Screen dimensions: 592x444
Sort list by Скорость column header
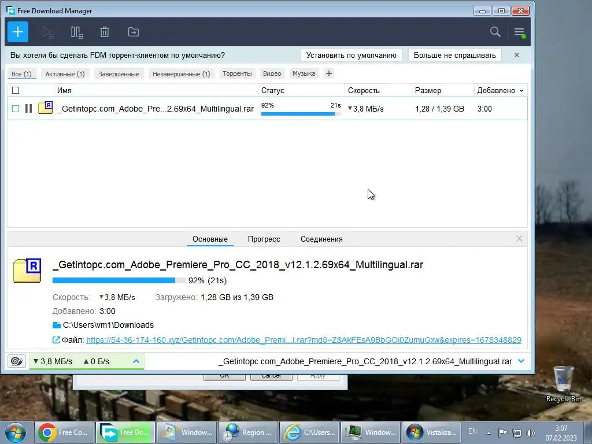pos(378,90)
